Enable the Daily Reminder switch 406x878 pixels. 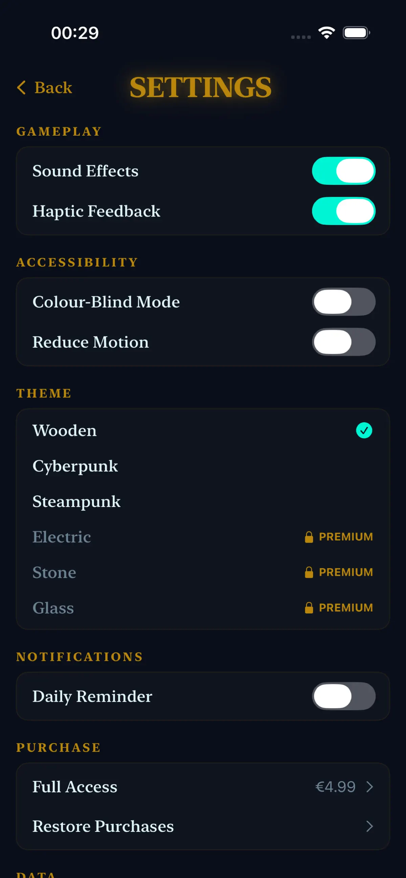click(344, 696)
